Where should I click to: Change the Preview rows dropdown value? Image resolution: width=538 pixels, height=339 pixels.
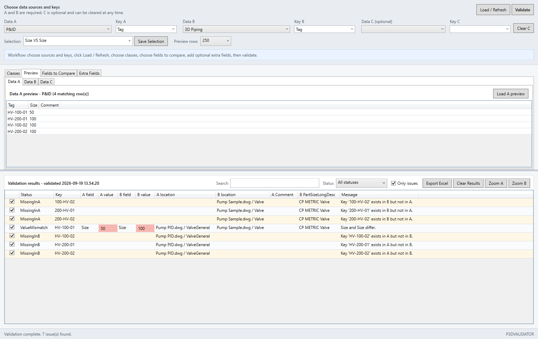[x=216, y=41]
